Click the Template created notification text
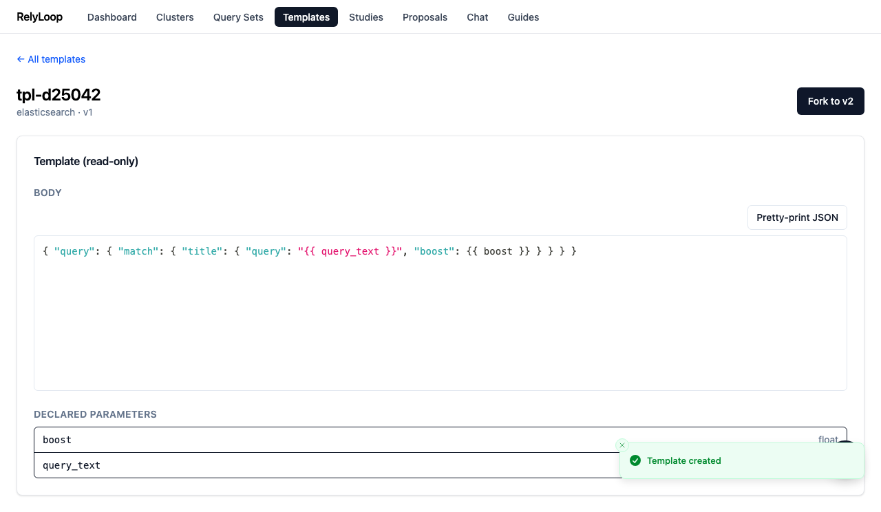This screenshot has height=512, width=881. click(684, 460)
